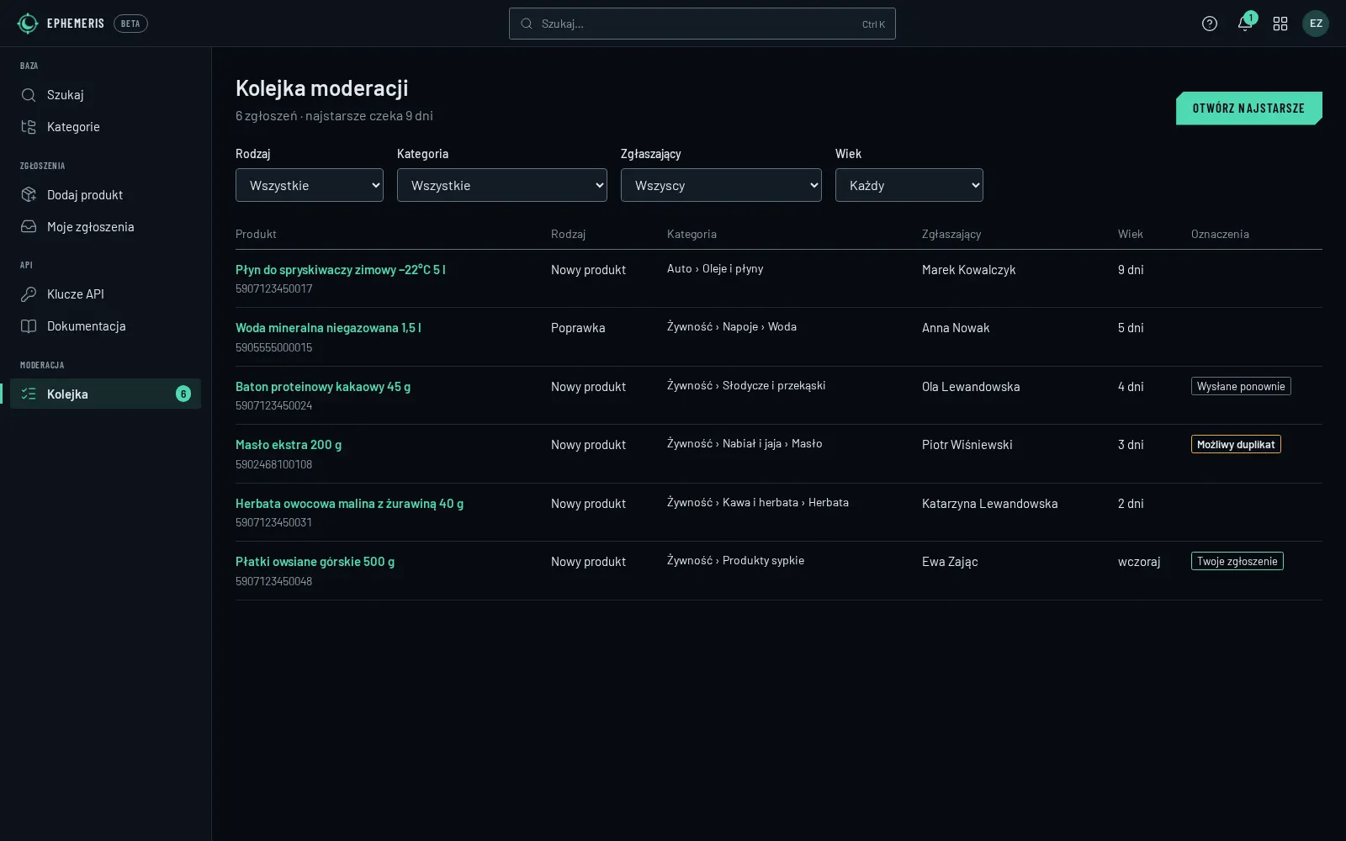Open the Zgłaszający filter dropdown
This screenshot has width=1346, height=841.
point(721,185)
